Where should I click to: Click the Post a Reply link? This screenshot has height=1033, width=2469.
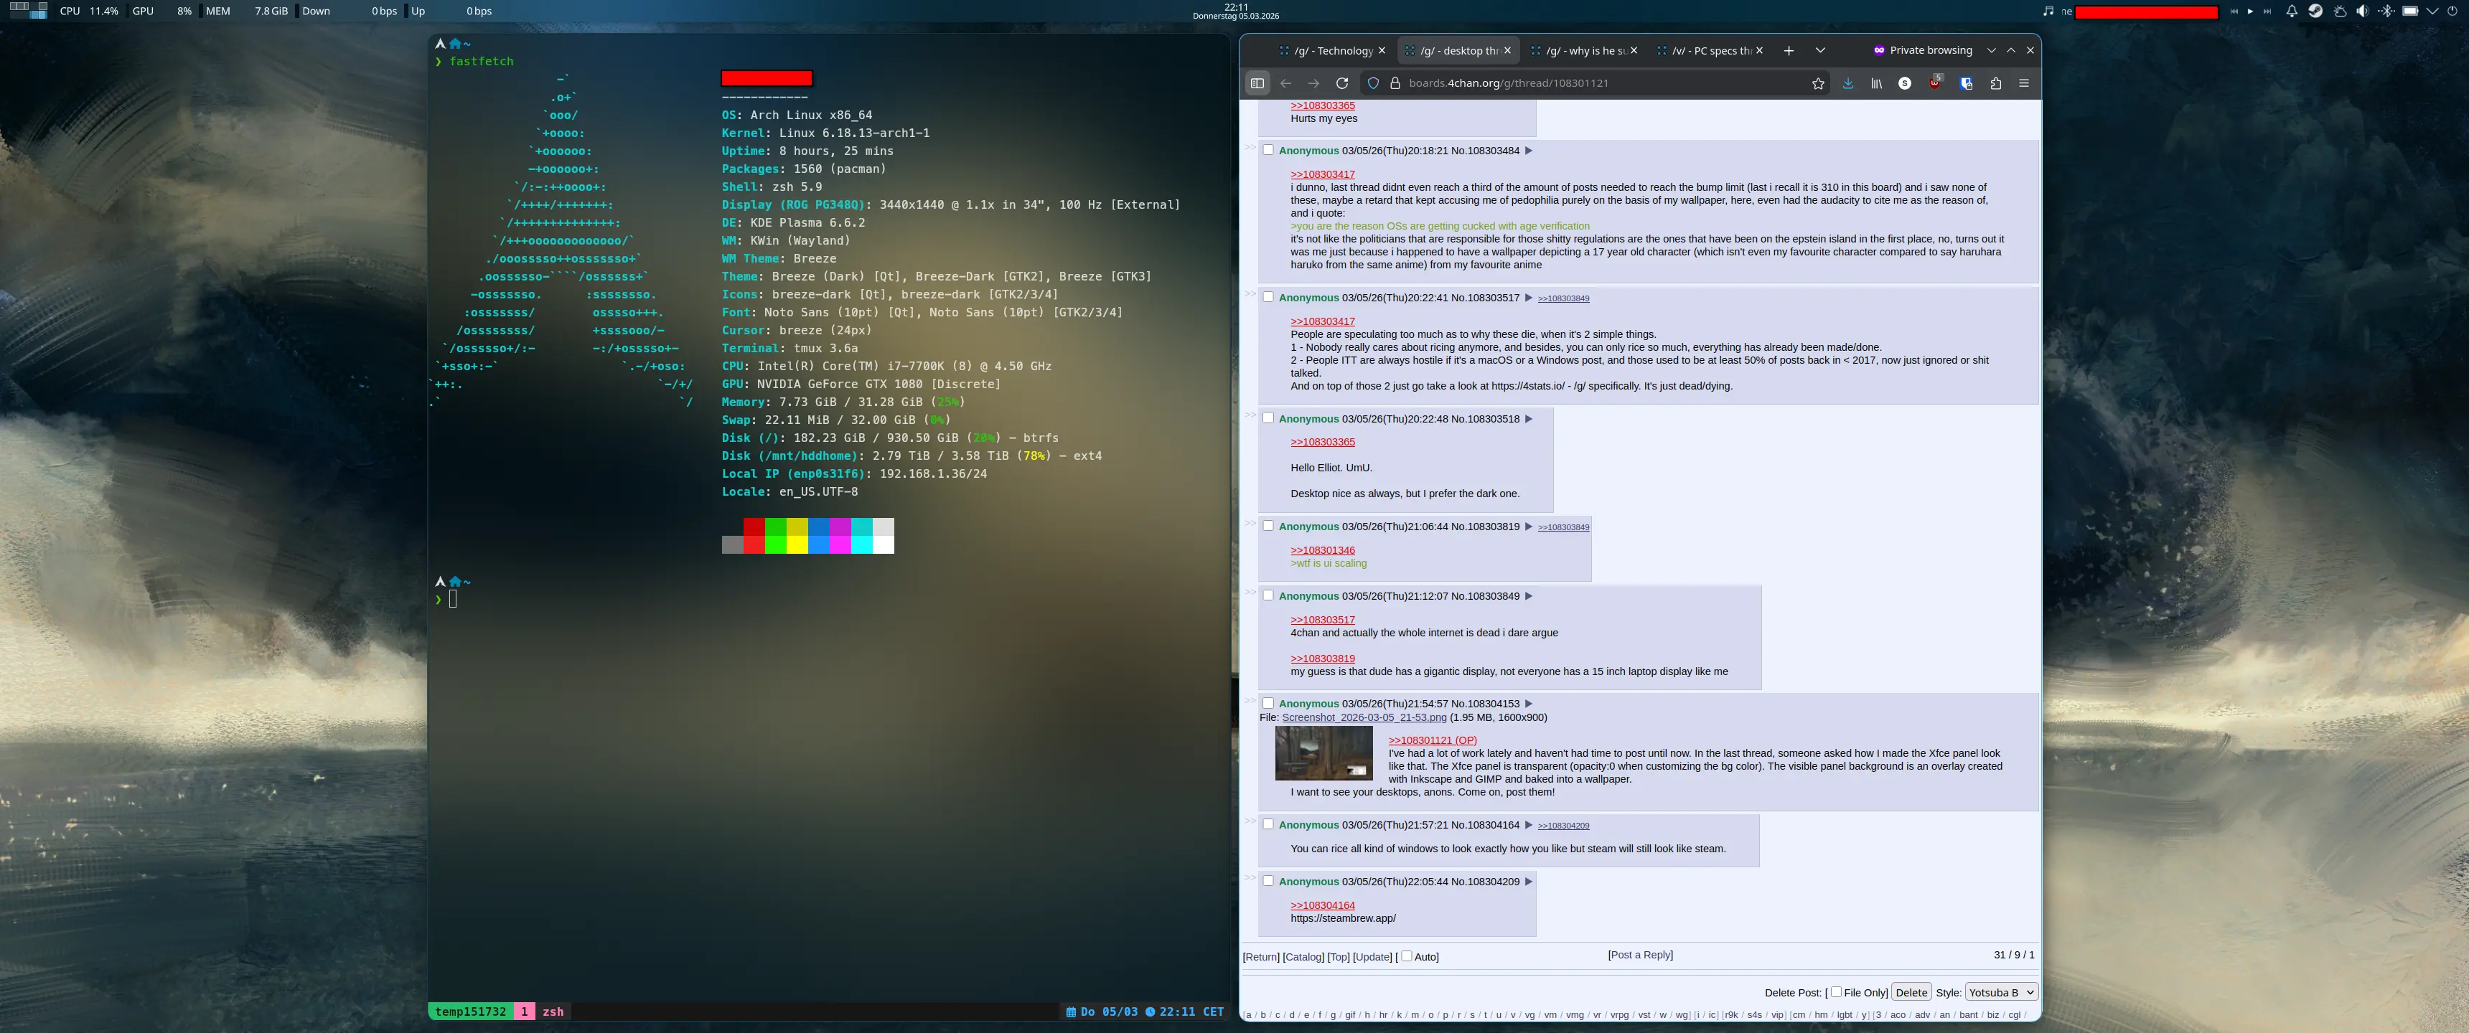(x=1640, y=954)
